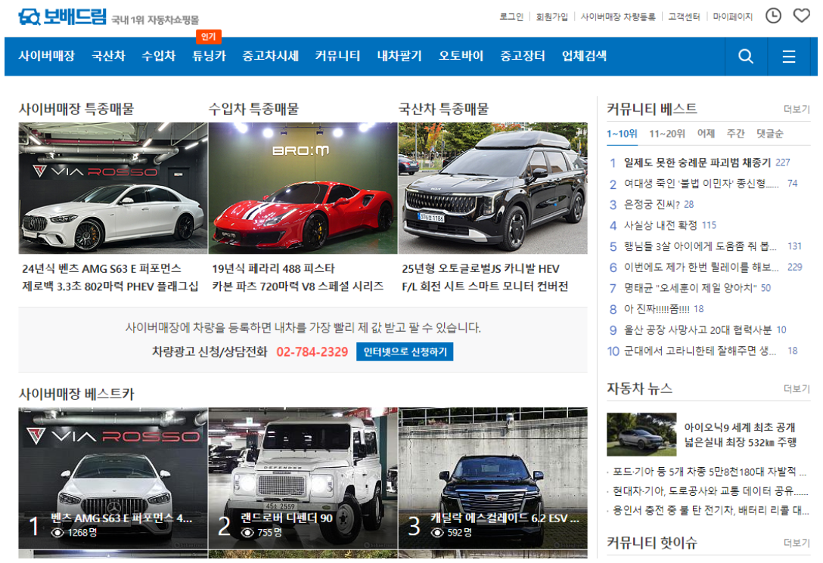Click 수입차 특종매물 heading
The image size is (823, 563).
pyautogui.click(x=253, y=109)
